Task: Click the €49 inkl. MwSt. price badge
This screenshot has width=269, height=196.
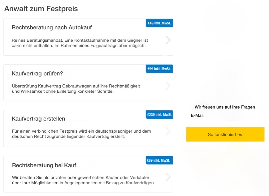Action: (159, 23)
